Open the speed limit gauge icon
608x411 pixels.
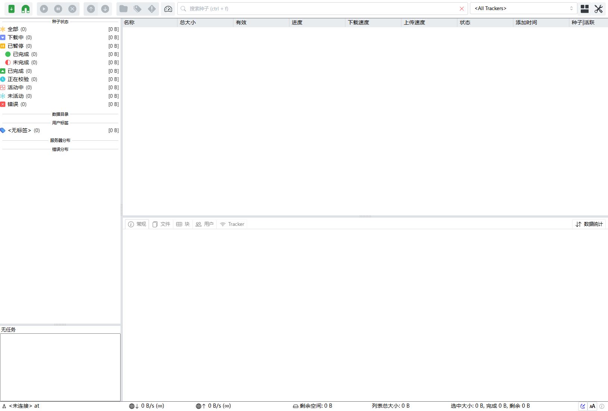coord(168,9)
